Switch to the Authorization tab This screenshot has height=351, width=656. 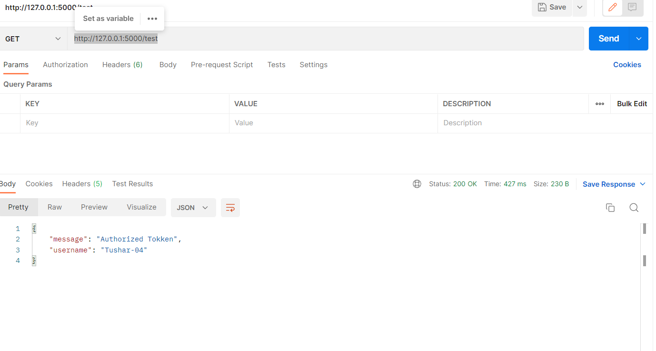65,64
